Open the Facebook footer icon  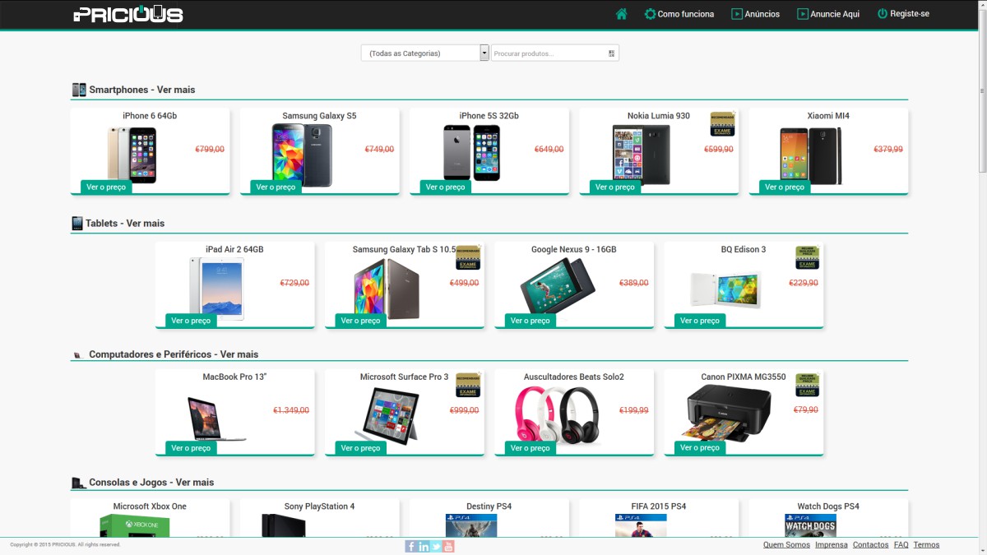pos(411,546)
